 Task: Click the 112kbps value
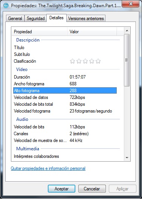(x=77, y=127)
